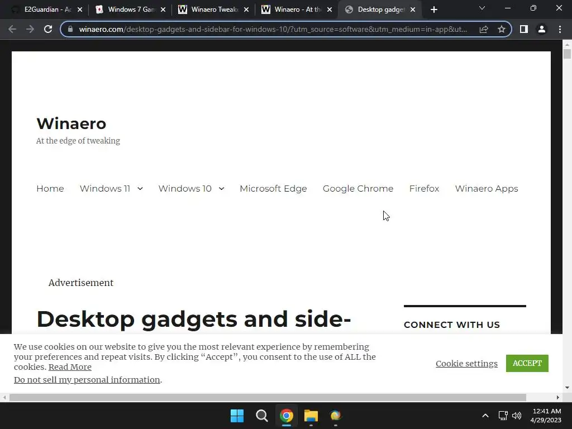The image size is (572, 429).
Task: Close the Desktop gadgets tab
Action: click(413, 9)
